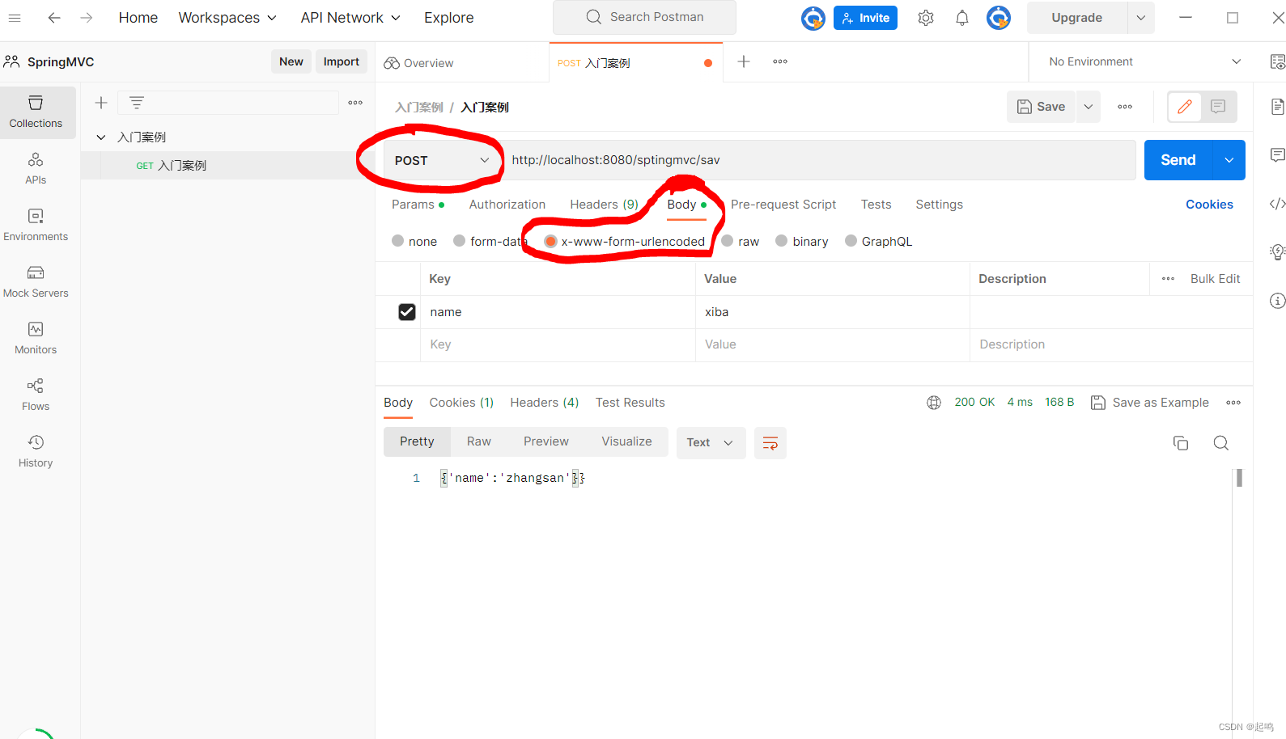Image resolution: width=1286 pixels, height=739 pixels.
Task: Click in the request URL field
Action: pyautogui.click(x=820, y=160)
